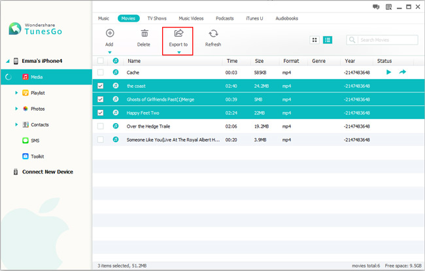Check Over the Hedge Traile checkbox

[x=101, y=126]
